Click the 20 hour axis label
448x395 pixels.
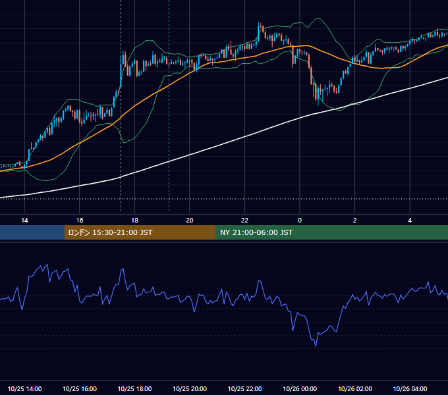click(x=190, y=221)
